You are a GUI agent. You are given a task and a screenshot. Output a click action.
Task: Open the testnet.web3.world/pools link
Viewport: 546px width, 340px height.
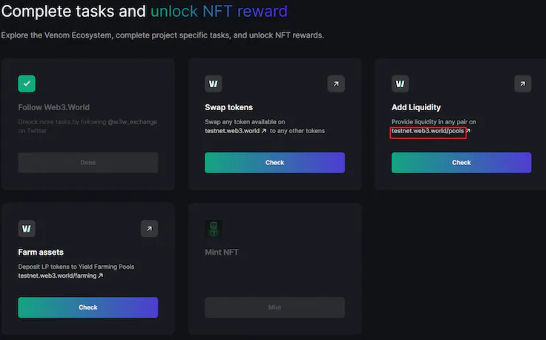pos(428,131)
